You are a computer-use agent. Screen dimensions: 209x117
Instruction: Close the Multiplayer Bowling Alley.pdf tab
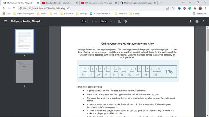pyautogui.click(x=38, y=3)
